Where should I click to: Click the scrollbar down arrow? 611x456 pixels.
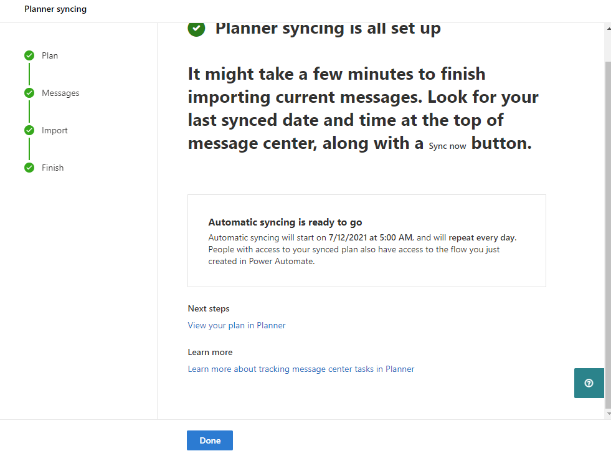[607, 414]
